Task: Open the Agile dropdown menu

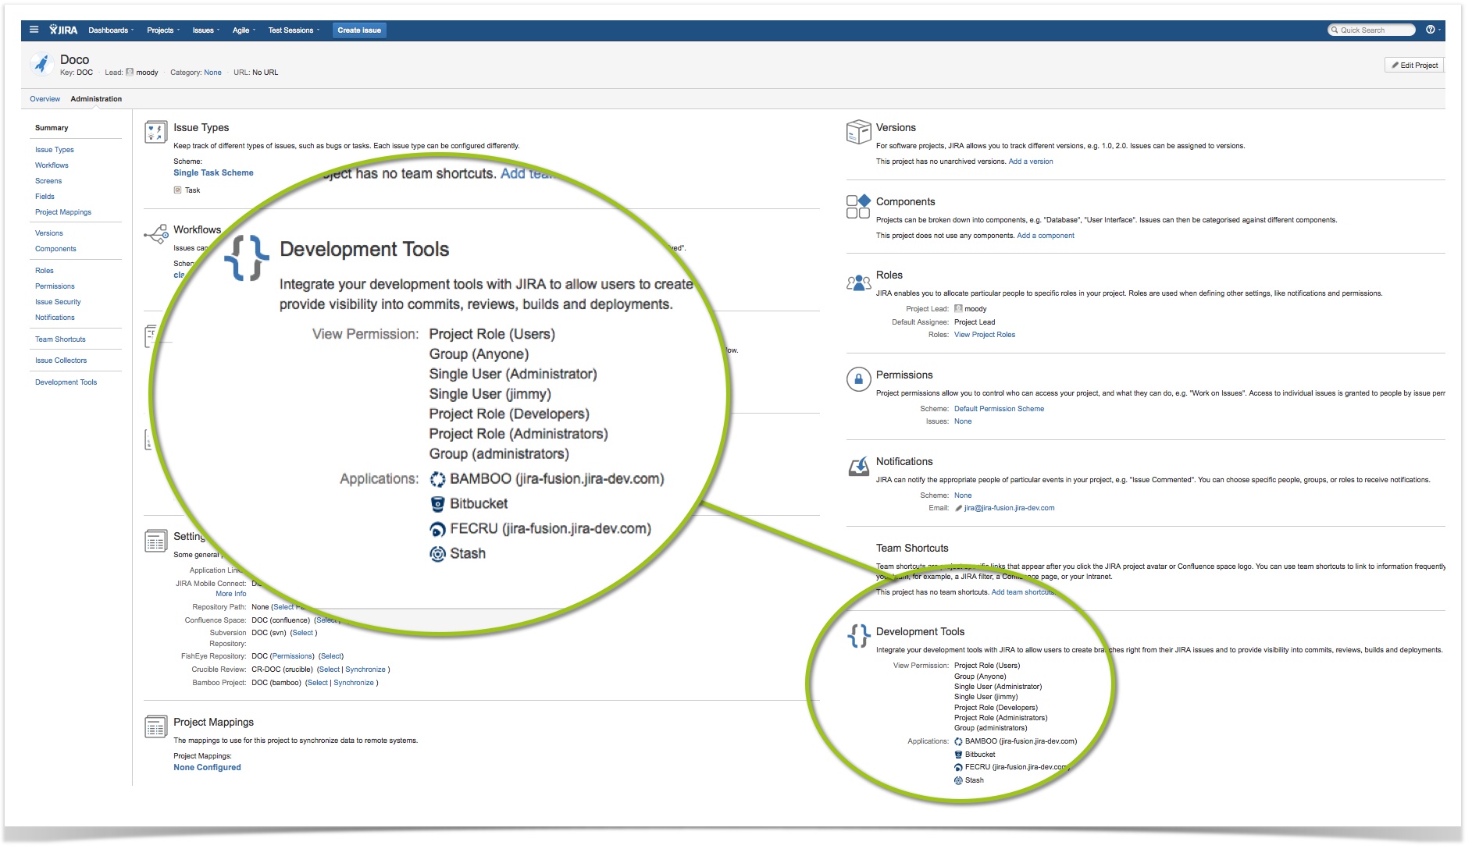Action: [244, 30]
